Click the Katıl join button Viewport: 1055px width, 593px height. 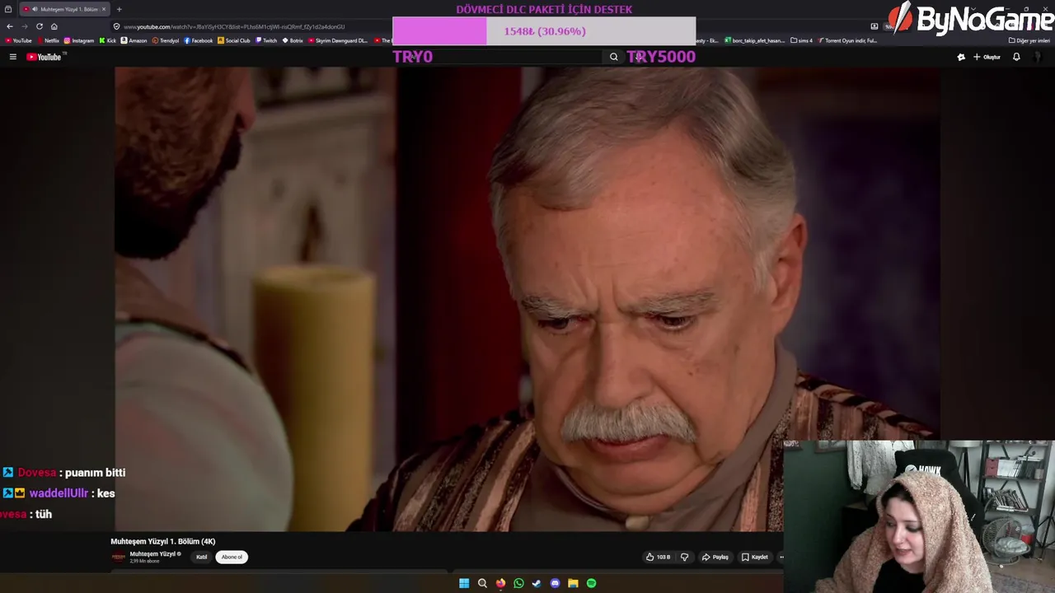coord(202,558)
